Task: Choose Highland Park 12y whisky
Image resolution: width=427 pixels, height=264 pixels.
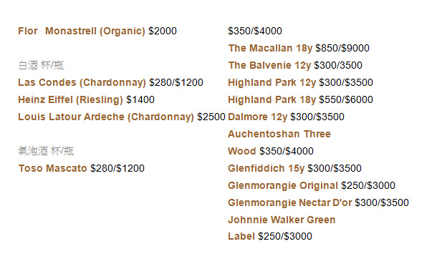Action: (x=272, y=82)
